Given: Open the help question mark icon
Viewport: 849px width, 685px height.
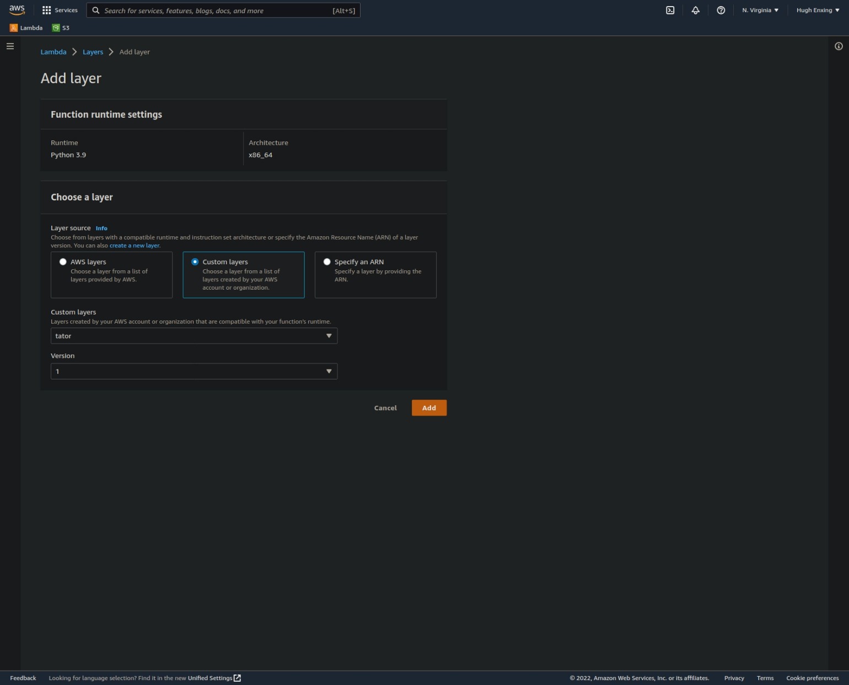Looking at the screenshot, I should (x=721, y=10).
